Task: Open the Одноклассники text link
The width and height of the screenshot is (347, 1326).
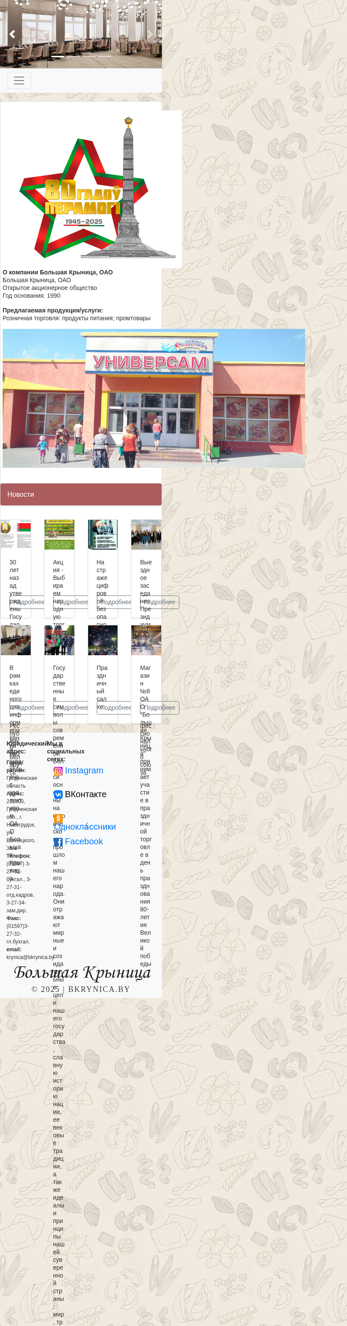Action: 85,827
